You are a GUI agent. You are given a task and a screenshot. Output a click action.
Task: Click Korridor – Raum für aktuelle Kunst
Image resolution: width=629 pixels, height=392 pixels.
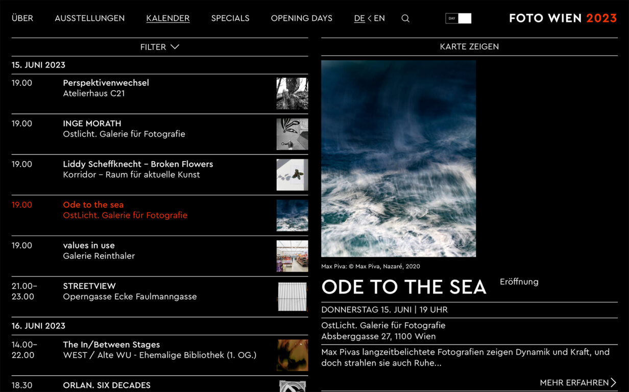(132, 174)
